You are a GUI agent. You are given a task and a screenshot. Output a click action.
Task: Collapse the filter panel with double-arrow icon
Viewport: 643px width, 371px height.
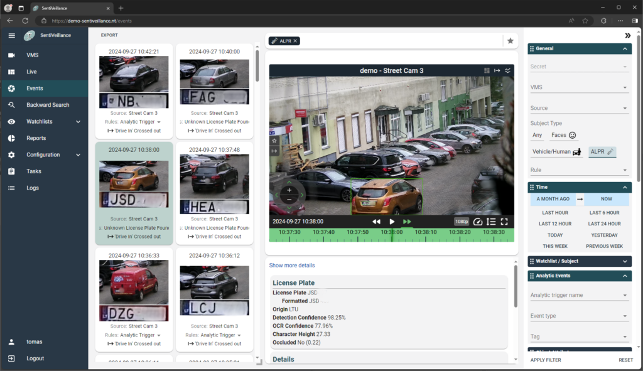627,36
